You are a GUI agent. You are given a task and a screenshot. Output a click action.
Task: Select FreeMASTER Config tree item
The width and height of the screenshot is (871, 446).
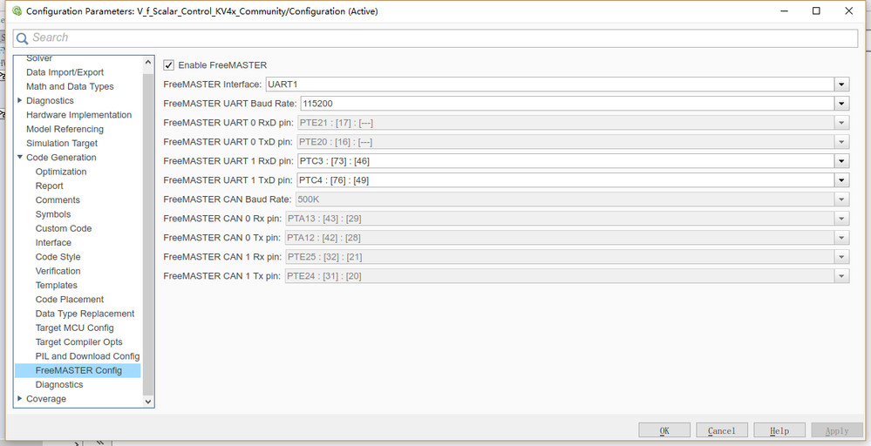pos(78,370)
